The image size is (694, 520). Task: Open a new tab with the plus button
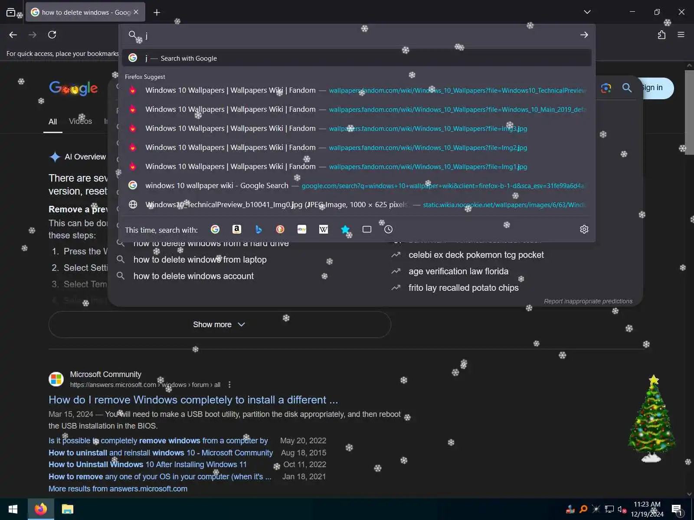pos(157,12)
